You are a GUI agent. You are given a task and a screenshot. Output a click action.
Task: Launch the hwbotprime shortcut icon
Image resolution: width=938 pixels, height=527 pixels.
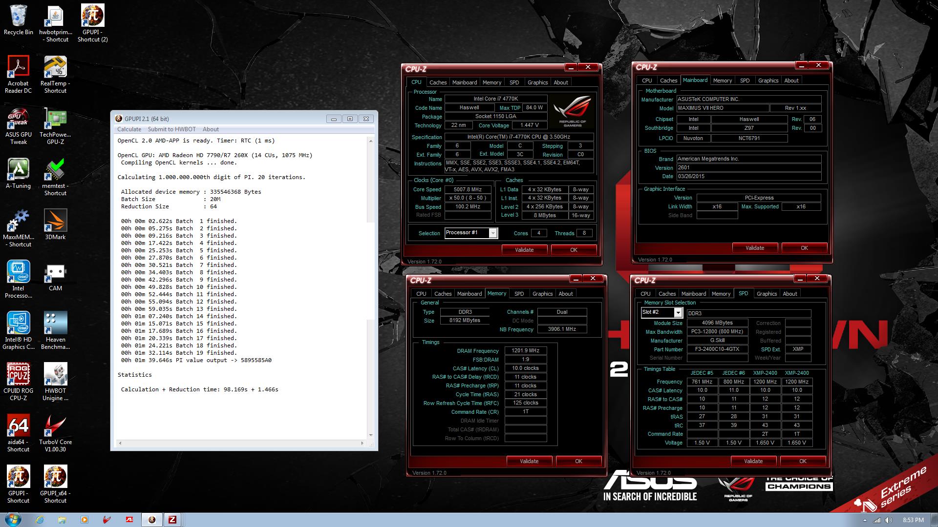click(x=55, y=23)
